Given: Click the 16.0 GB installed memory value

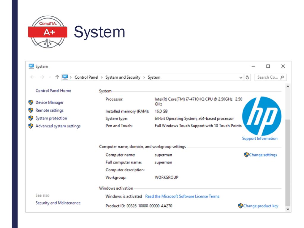Looking at the screenshot, I should [x=161, y=111].
